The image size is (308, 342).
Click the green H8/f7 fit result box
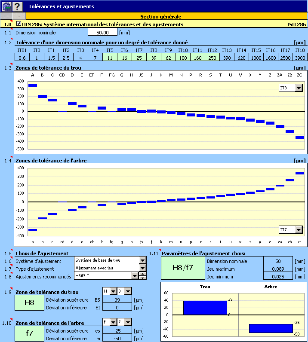pyautogui.click(x=182, y=268)
